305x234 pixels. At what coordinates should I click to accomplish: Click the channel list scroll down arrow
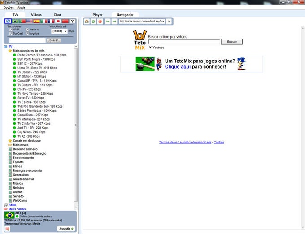click(x=76, y=208)
